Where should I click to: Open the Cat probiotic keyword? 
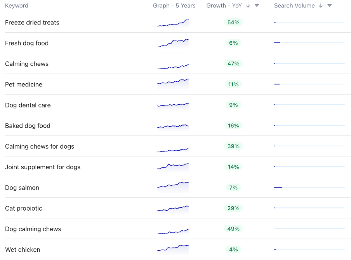[24, 208]
